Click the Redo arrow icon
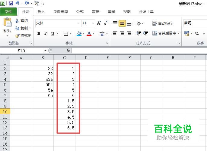207x151 pixels. [27, 3]
